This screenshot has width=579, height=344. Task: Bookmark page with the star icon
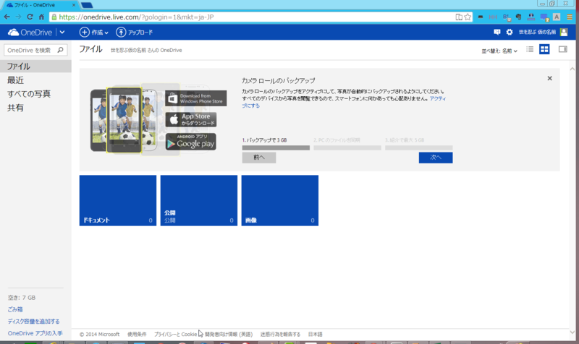(x=468, y=17)
